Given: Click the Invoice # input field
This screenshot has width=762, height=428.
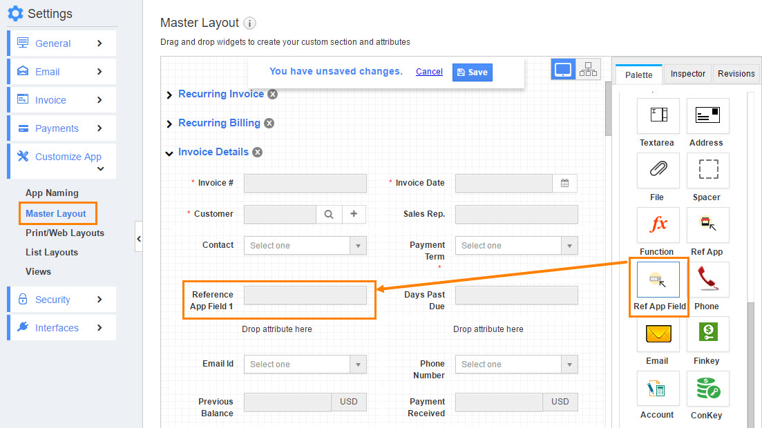Looking at the screenshot, I should pyautogui.click(x=305, y=184).
